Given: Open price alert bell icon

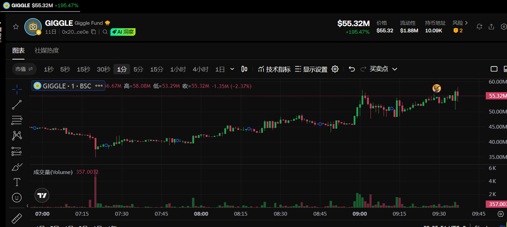Looking at the screenshot, I should coord(480,27).
